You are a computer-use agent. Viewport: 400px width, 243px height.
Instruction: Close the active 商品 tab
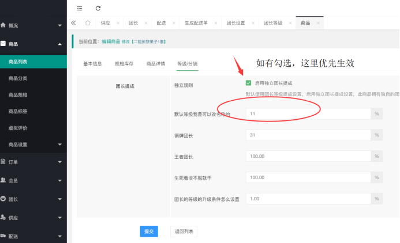pos(318,23)
